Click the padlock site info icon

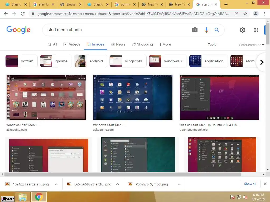(33, 14)
